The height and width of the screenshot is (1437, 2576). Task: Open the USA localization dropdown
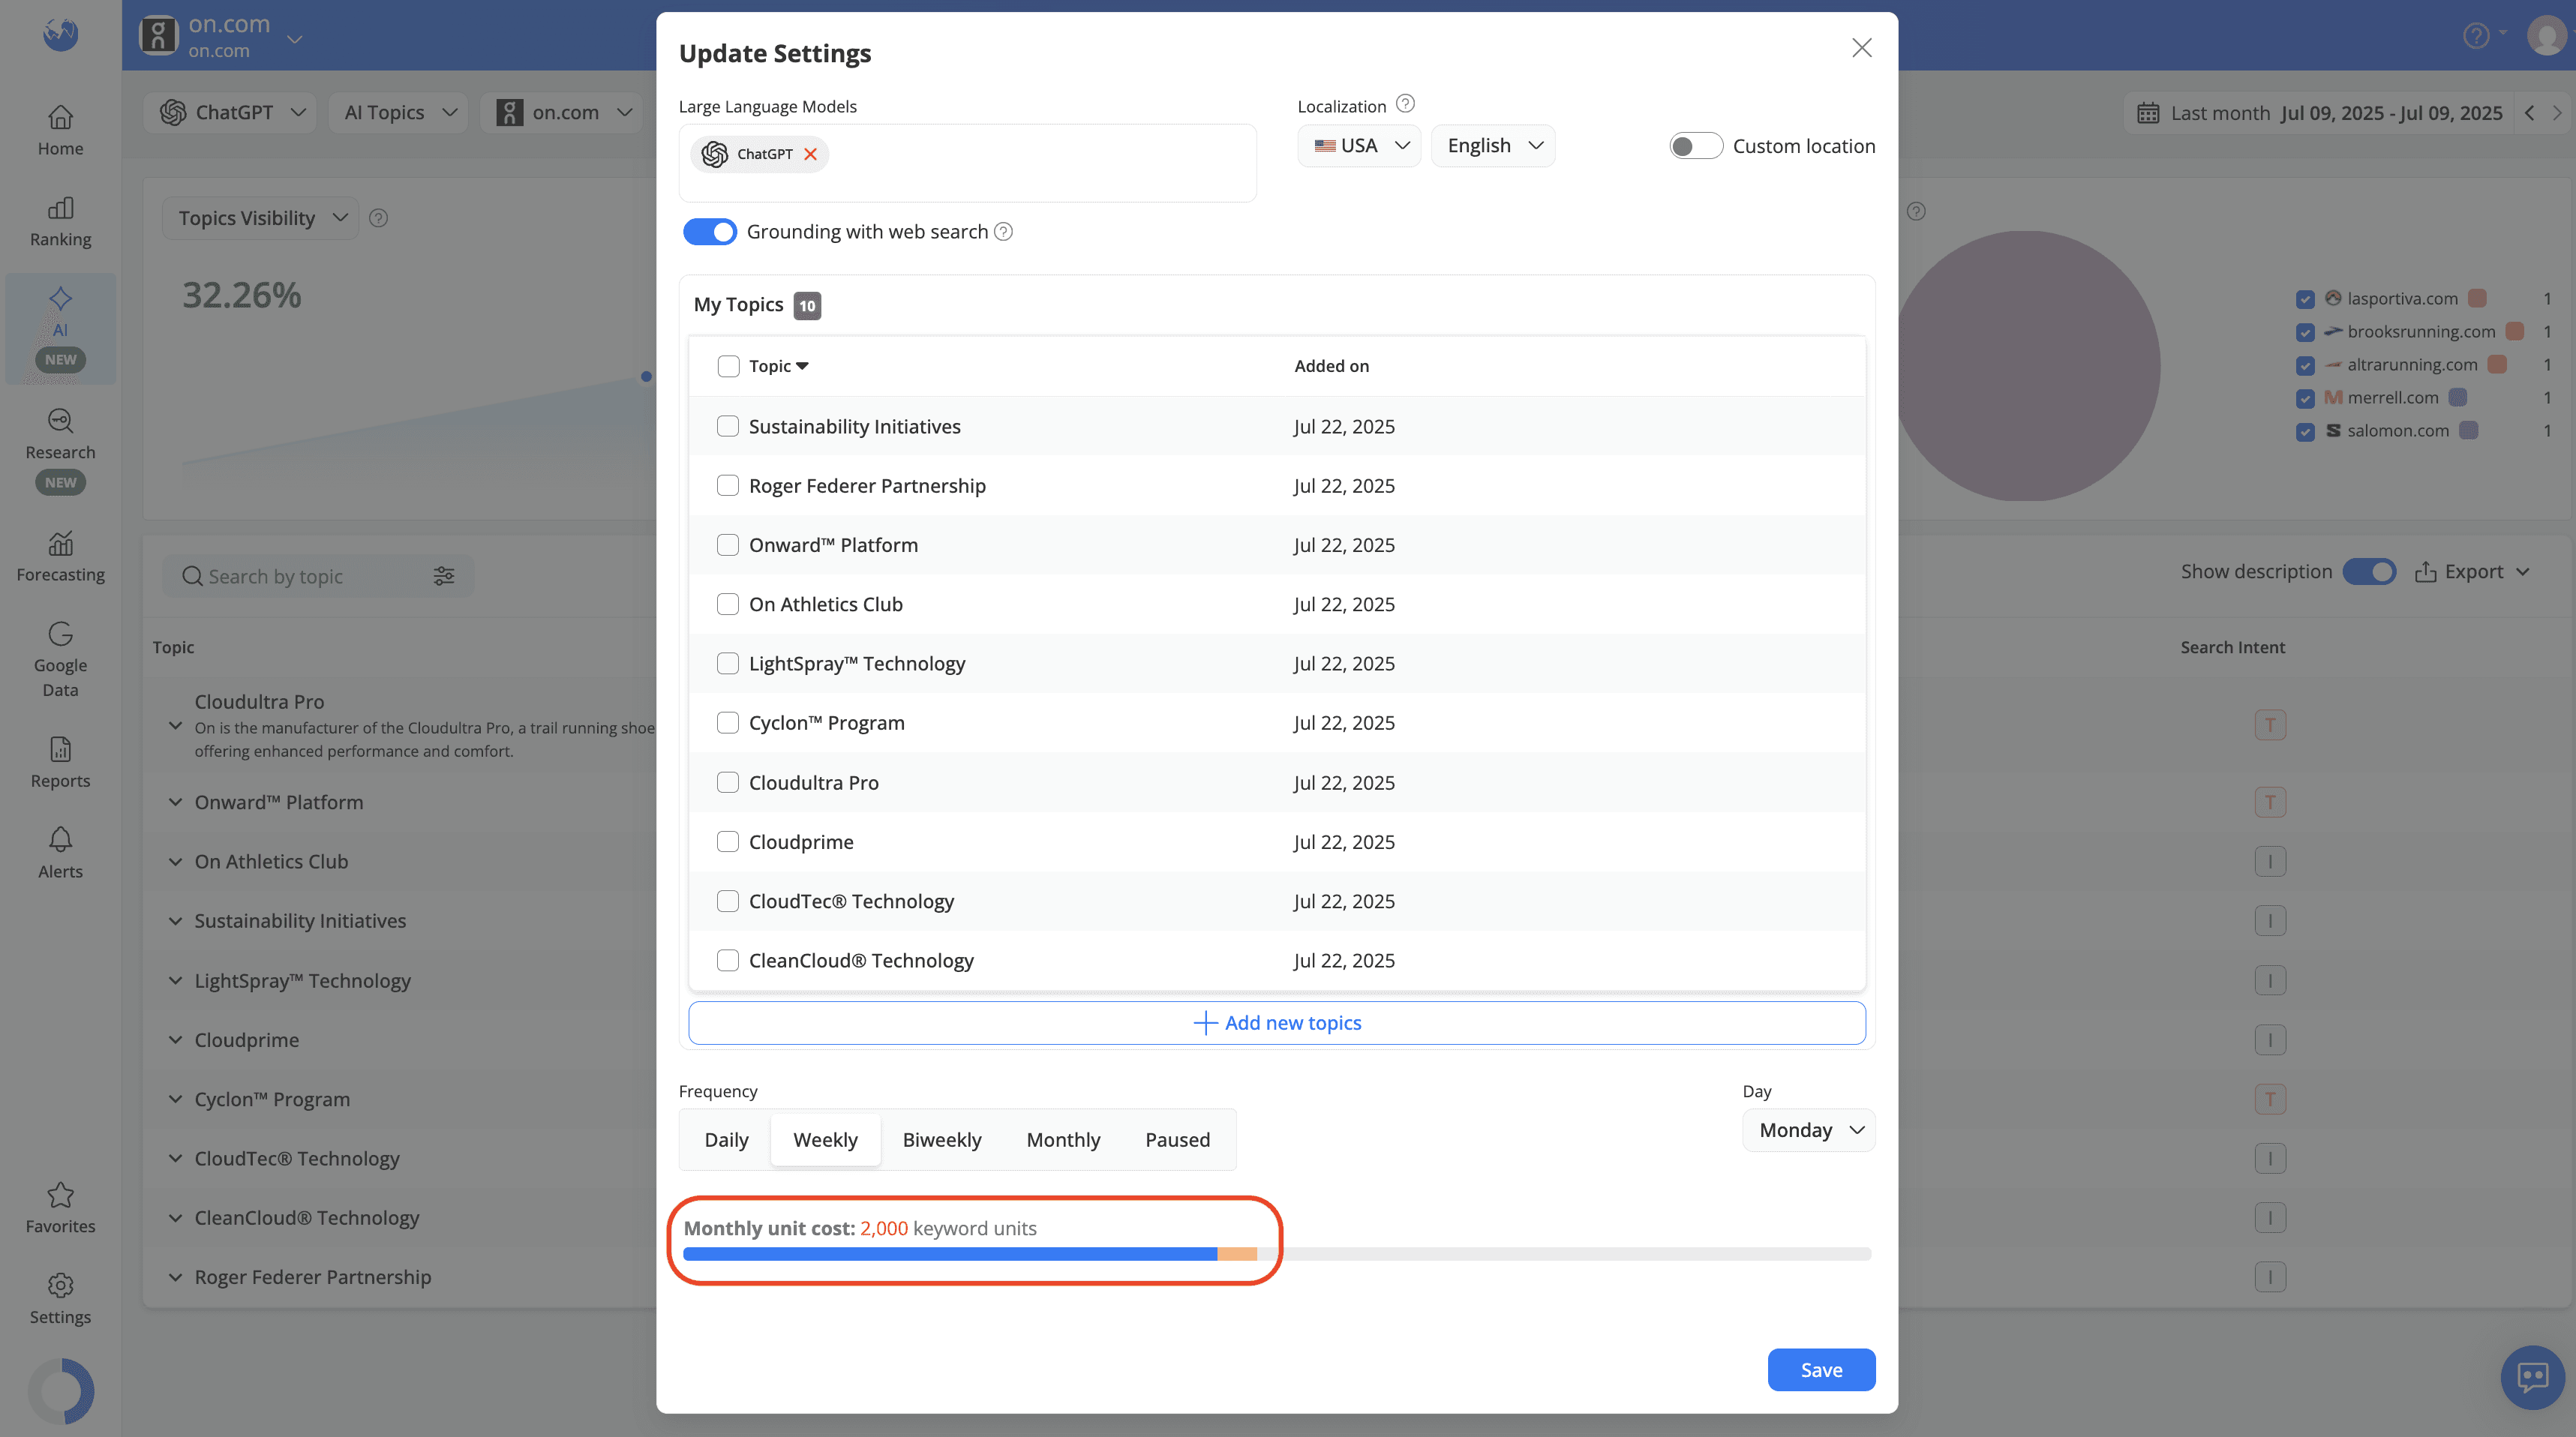pos(1359,145)
